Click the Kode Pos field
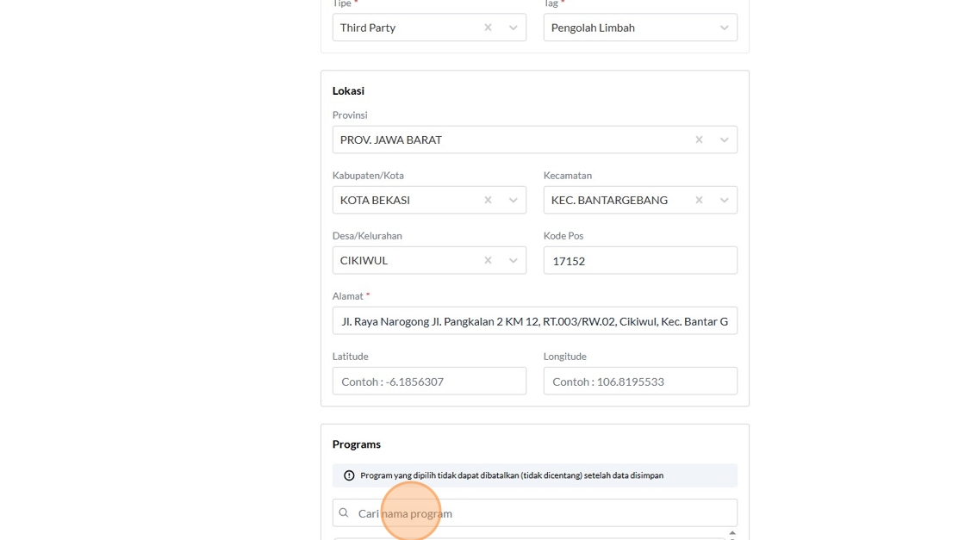The width and height of the screenshot is (965, 540). [x=639, y=260]
